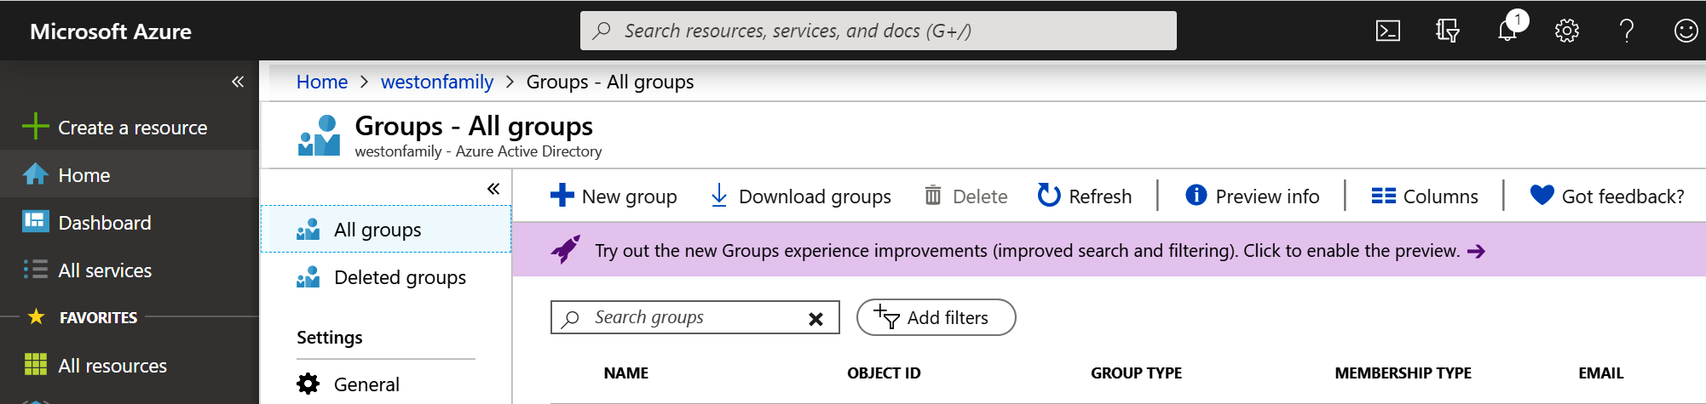Screen dimensions: 1706x404
Task: Sort by EMAIL column header
Action: point(1600,373)
